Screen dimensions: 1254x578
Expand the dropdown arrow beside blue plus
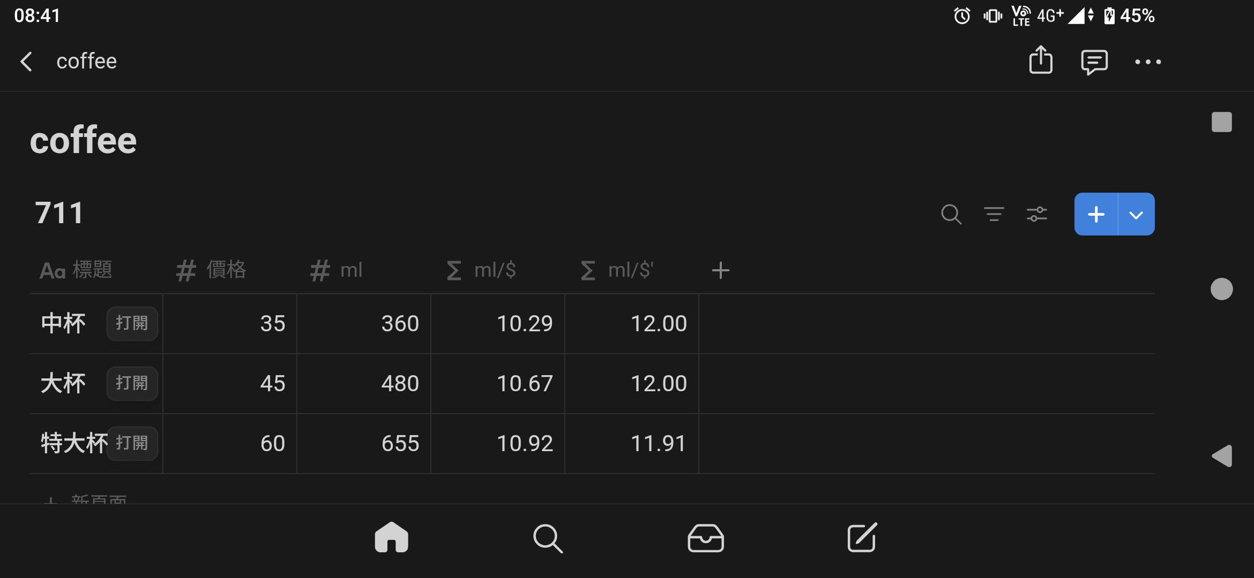(x=1136, y=215)
